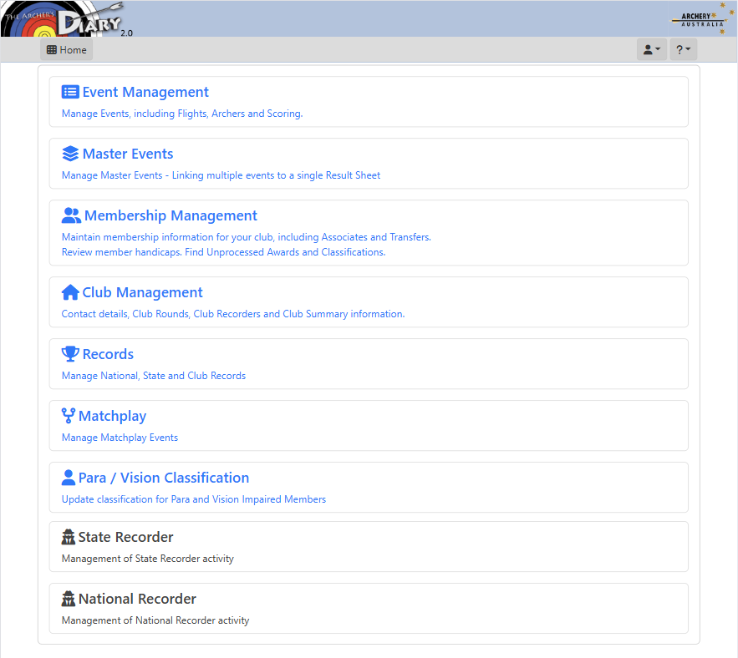Click the Club Management house icon
Image resolution: width=738 pixels, height=658 pixels.
point(70,292)
